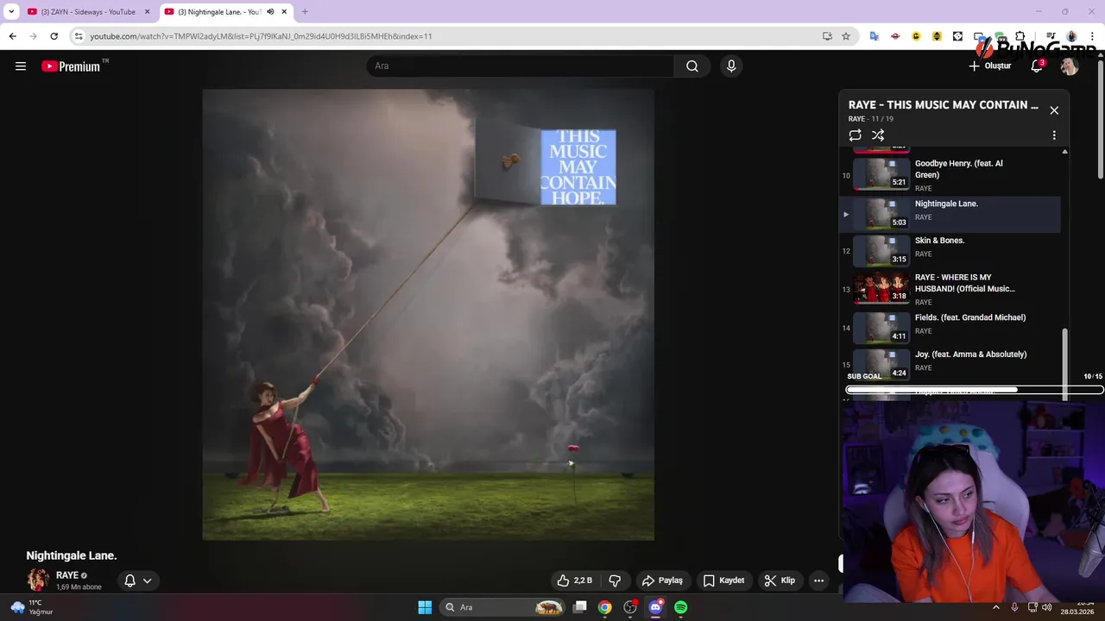Click the Skin & Bones 3:15 thumbnail
This screenshot has height=621, width=1105.
[881, 251]
